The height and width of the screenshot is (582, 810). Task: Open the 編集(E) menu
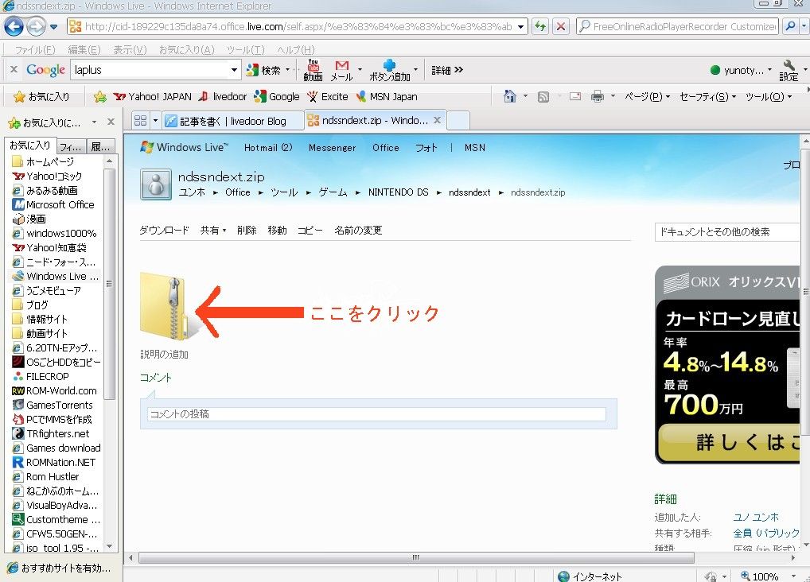point(84,49)
